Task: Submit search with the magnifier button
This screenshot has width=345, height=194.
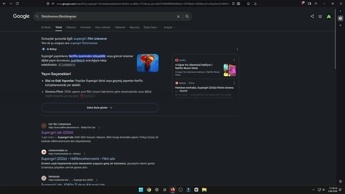Action: coord(187,16)
